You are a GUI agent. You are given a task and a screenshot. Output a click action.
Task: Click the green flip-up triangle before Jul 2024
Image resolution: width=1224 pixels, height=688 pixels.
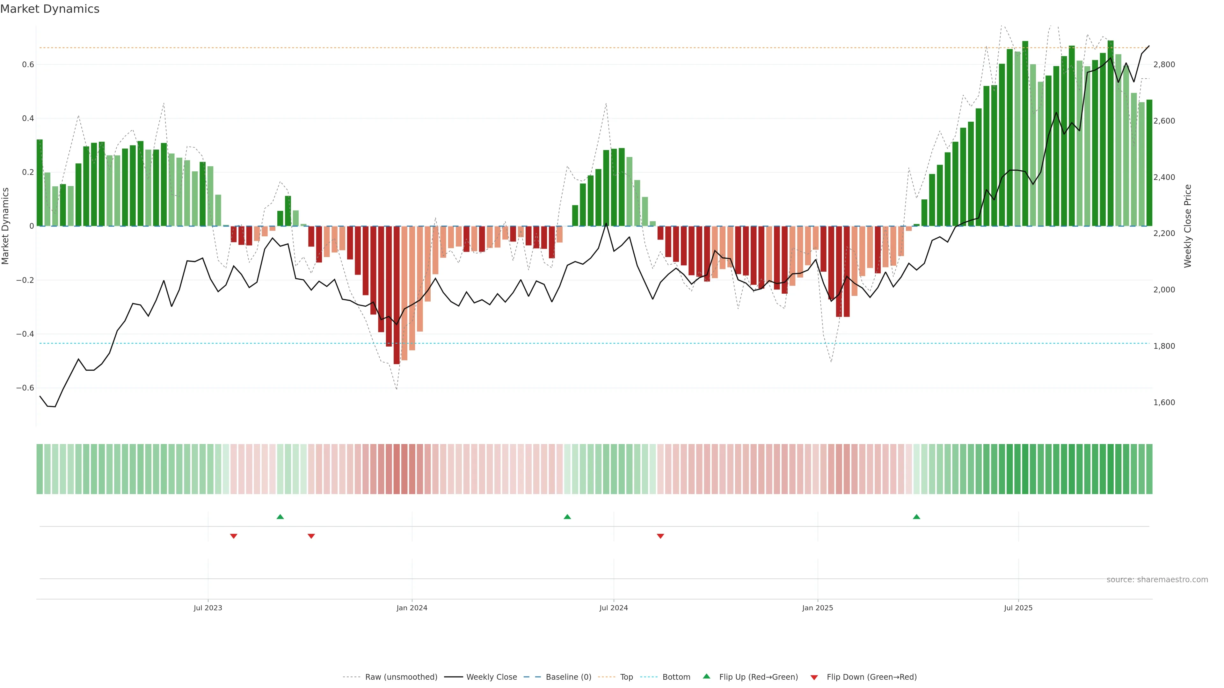[x=567, y=517]
